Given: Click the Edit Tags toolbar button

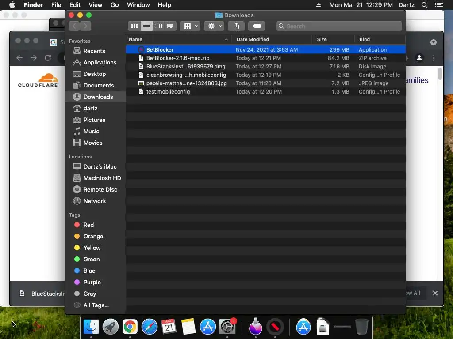Looking at the screenshot, I should (x=257, y=26).
